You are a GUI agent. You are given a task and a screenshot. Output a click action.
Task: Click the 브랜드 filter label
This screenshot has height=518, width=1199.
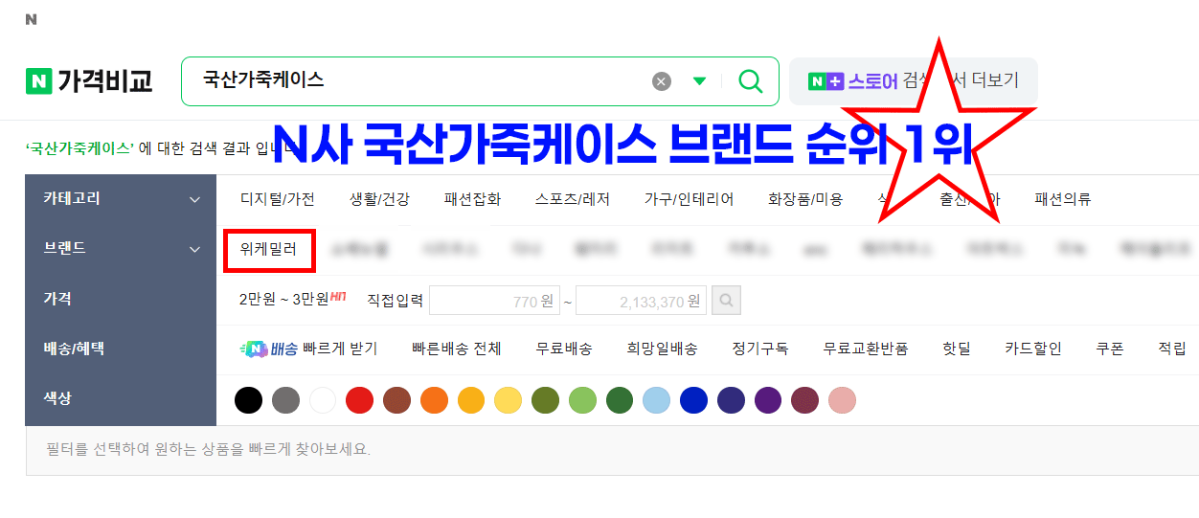[x=64, y=249]
